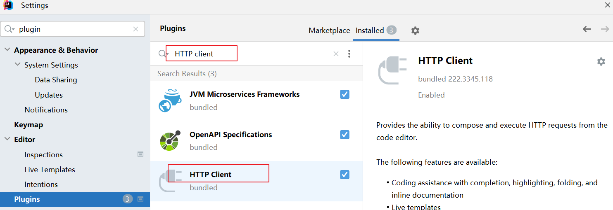Click the Installed tab count badge
Viewport: 613px width, 210px height.
pos(392,30)
